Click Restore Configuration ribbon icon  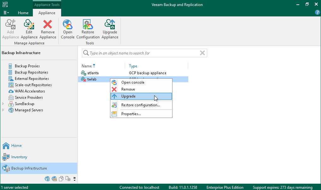click(x=88, y=24)
